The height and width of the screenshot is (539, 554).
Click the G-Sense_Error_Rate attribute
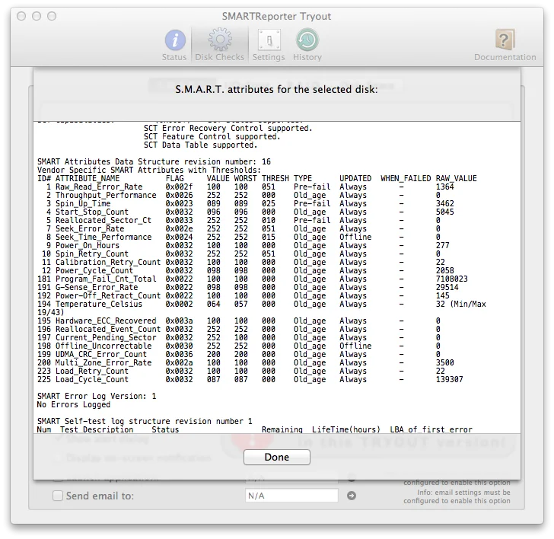(x=97, y=287)
